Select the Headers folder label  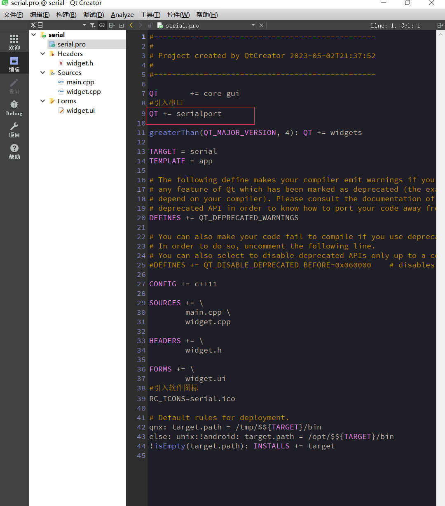pyautogui.click(x=70, y=54)
